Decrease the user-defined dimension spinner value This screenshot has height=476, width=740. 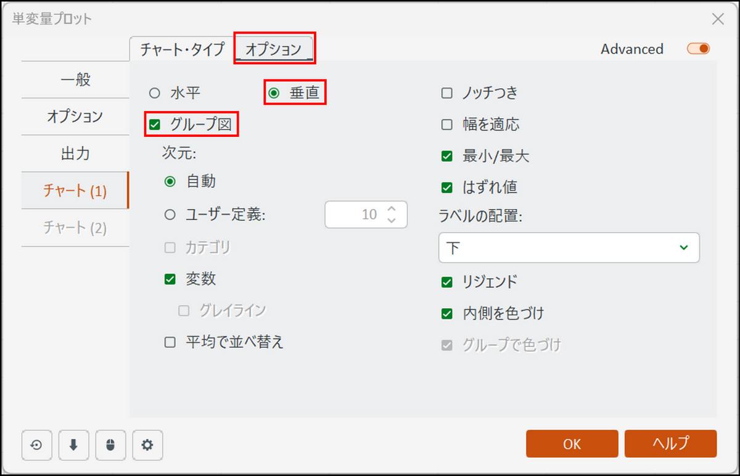[391, 220]
